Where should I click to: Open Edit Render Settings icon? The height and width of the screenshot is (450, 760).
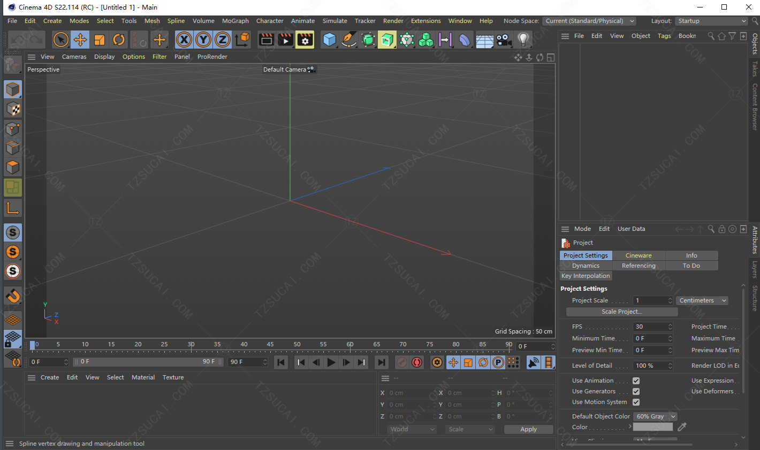tap(305, 40)
